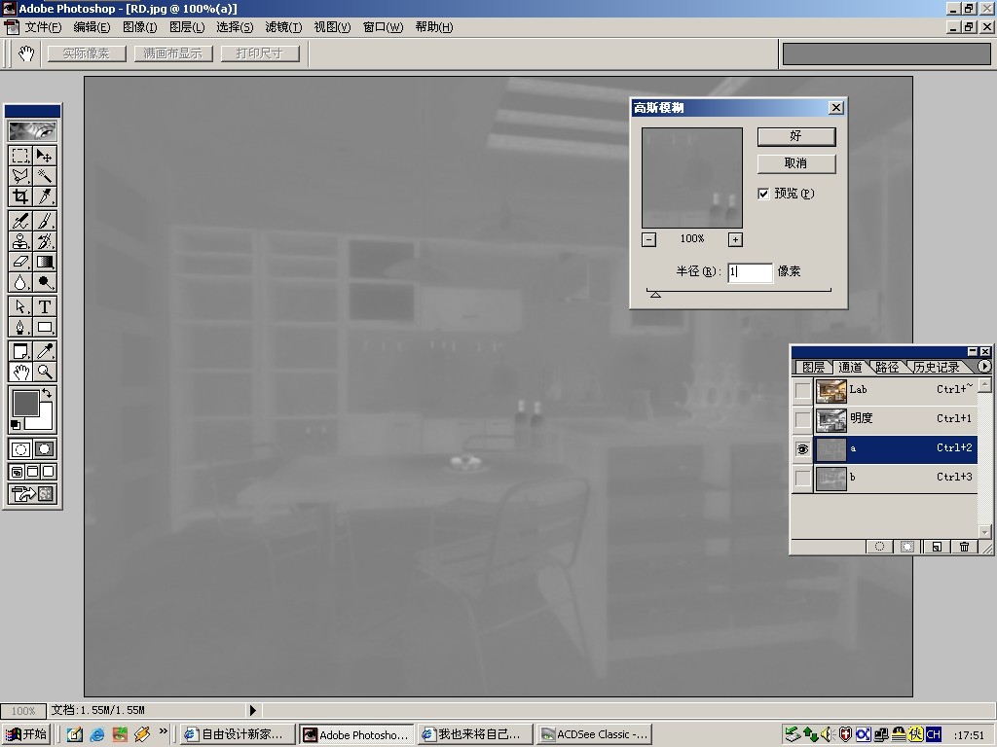Switch to the 图层 tab

point(813,367)
